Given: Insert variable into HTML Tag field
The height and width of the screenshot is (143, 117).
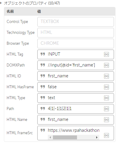Looking at the screenshot, I should (106, 54).
